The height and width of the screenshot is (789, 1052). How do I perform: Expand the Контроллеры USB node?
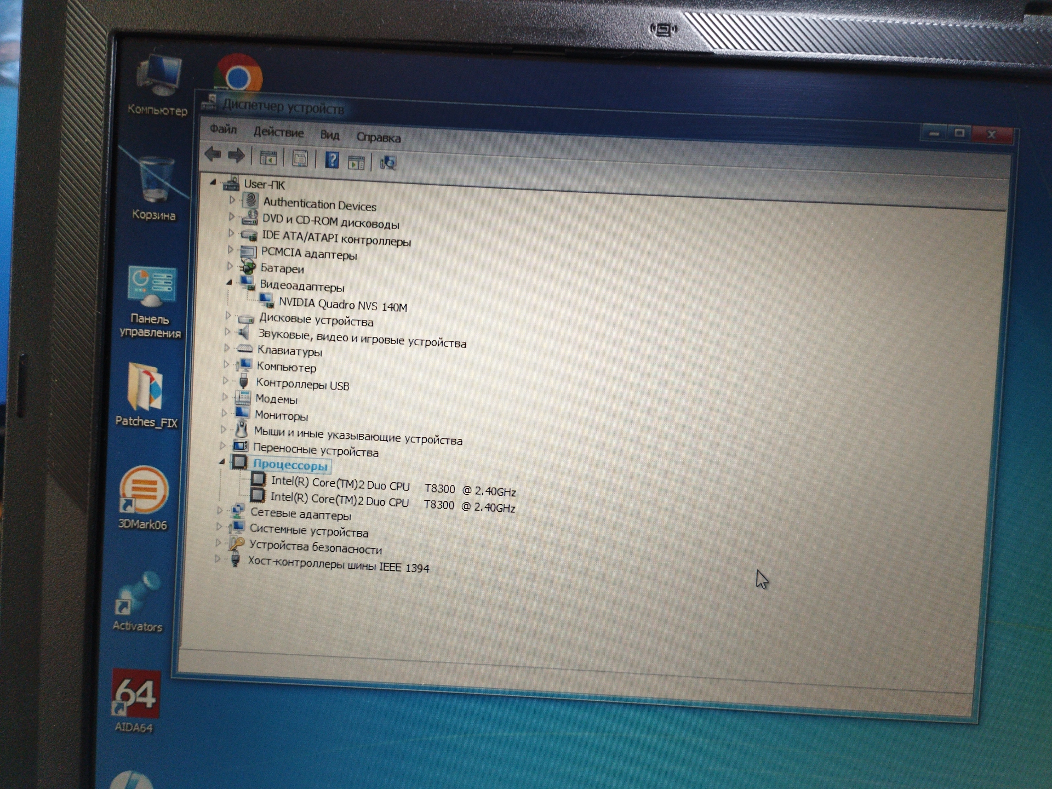[226, 380]
